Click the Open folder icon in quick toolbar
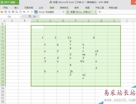Screen dimensions: 136x104 [x=2, y=12]
